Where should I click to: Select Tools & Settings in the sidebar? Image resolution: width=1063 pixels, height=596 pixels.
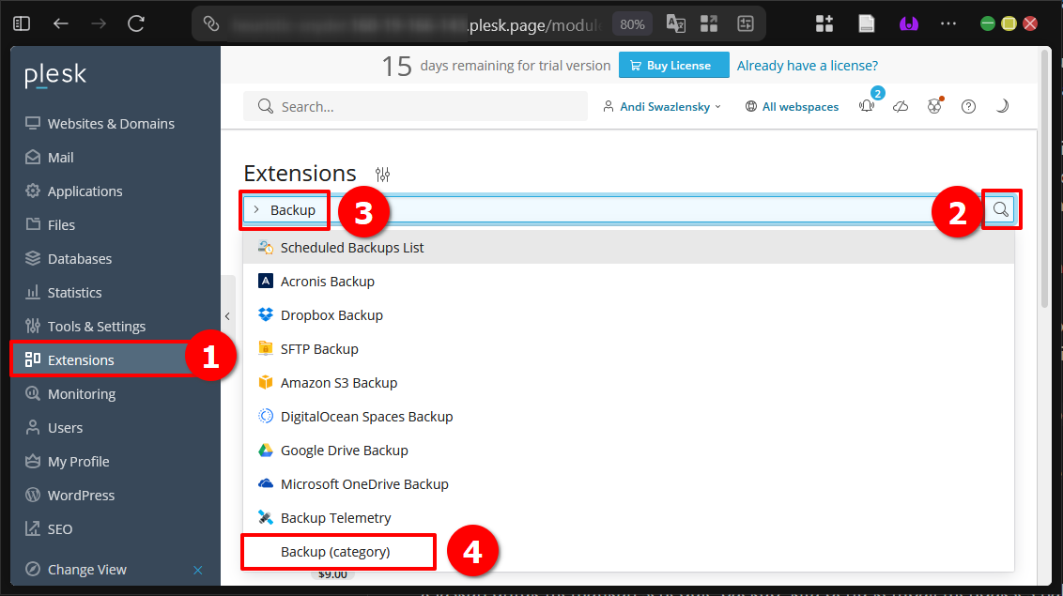[96, 326]
